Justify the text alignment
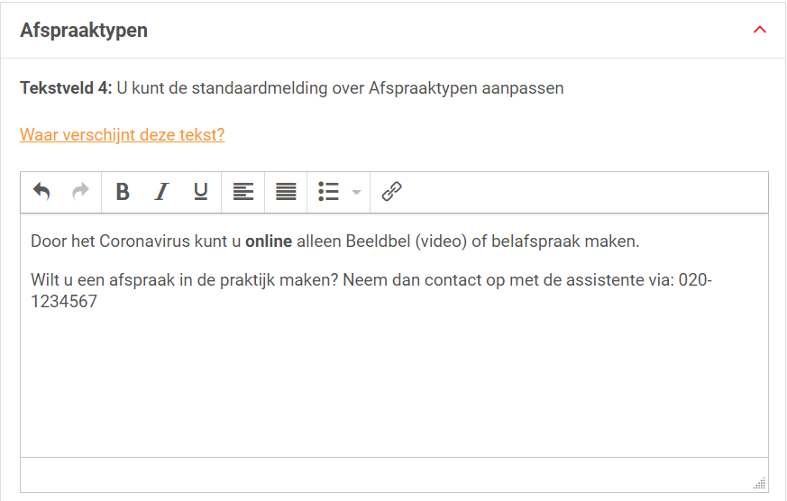787x501 pixels. (x=286, y=191)
